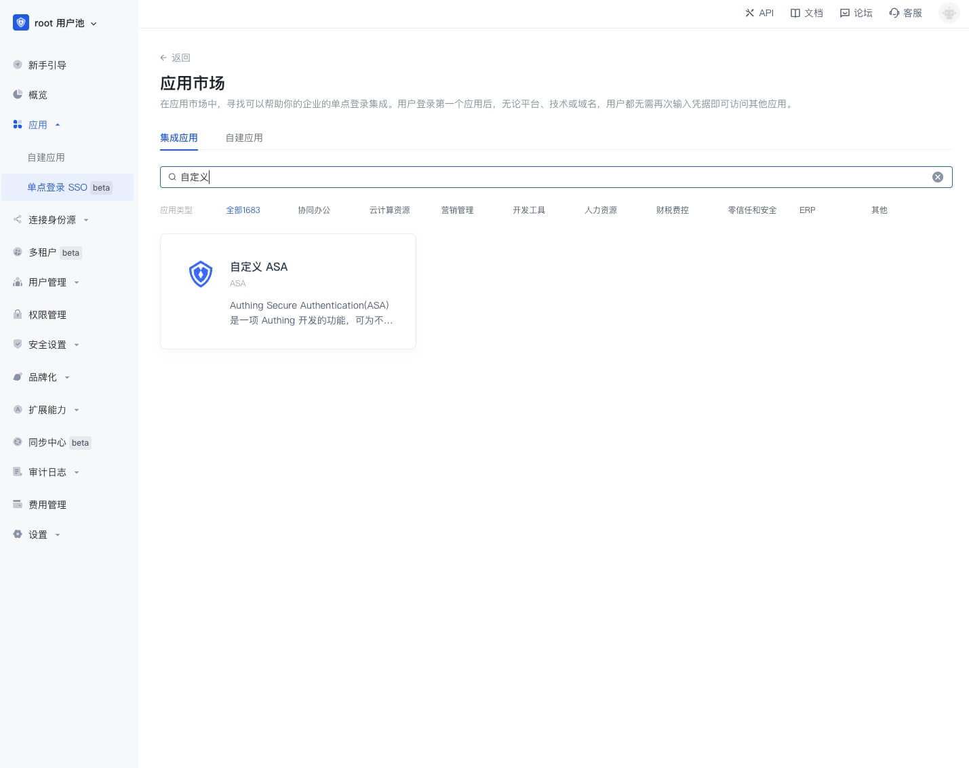
Task: Expand the 安全设置 submenu
Action: (x=47, y=345)
